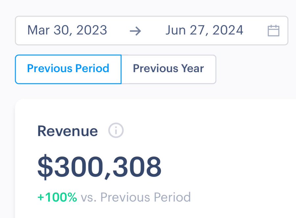The height and width of the screenshot is (218, 296).
Task: Click the word 'Period' in the selected toggle
Action: [x=92, y=69]
